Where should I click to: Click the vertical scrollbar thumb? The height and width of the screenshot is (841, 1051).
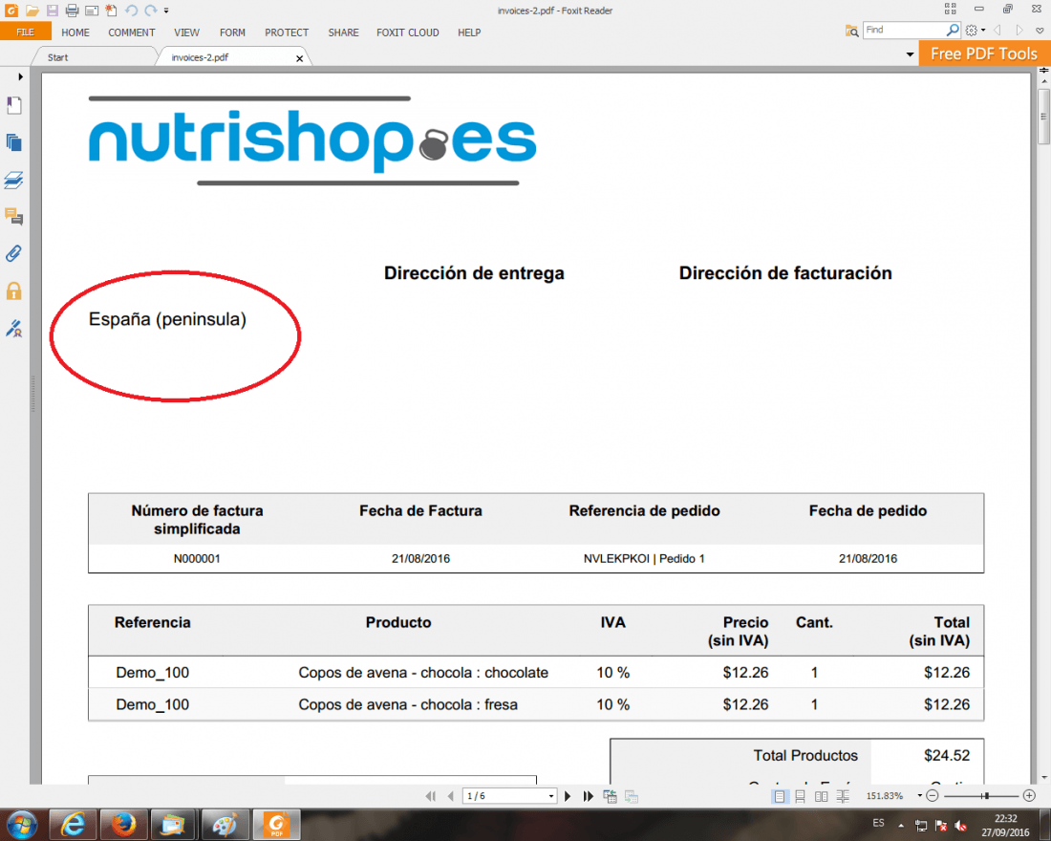coord(1043,116)
